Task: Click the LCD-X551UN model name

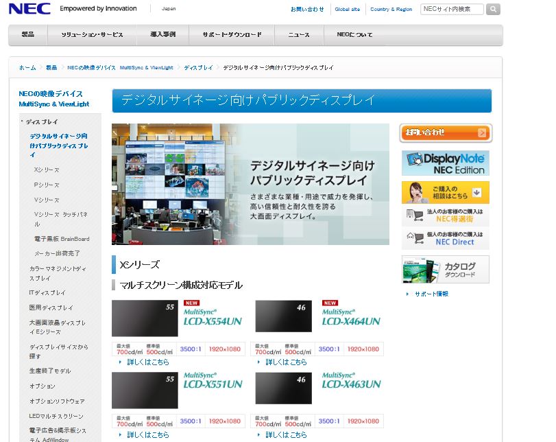Action: [x=213, y=384]
